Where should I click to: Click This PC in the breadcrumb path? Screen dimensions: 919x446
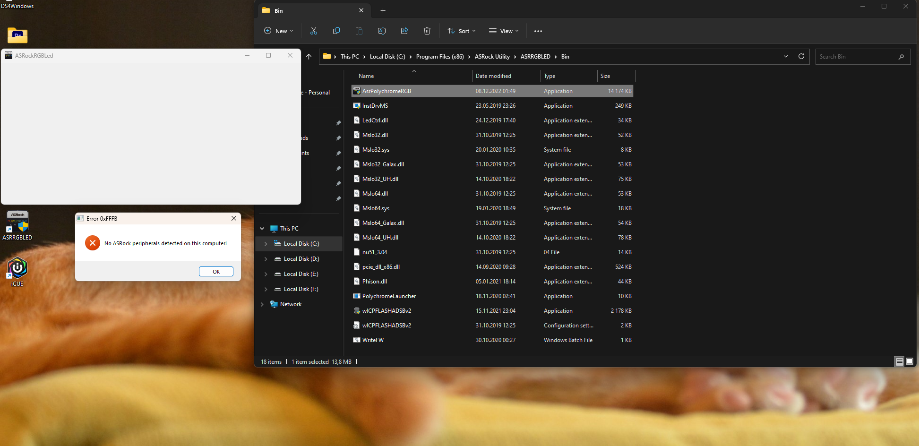[350, 57]
